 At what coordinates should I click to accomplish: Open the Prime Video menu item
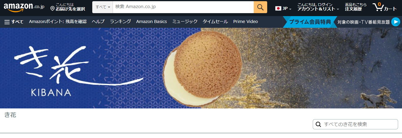coord(246,22)
